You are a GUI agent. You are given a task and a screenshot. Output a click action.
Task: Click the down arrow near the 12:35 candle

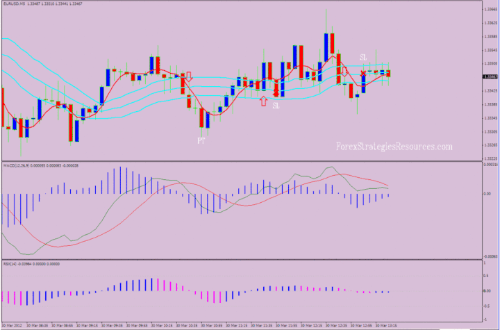pos(344,72)
